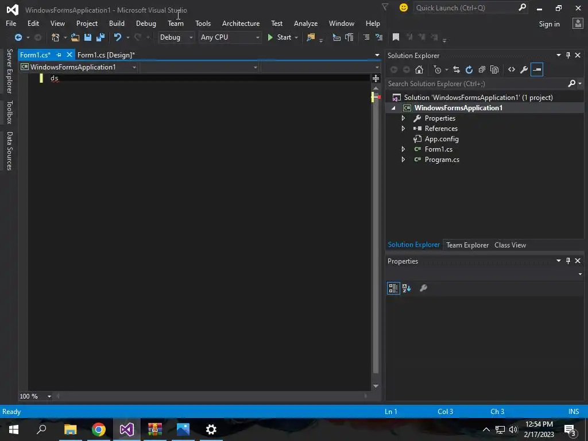The image size is (588, 441).
Task: Open the Start button dropdown arrow
Action: click(x=296, y=37)
